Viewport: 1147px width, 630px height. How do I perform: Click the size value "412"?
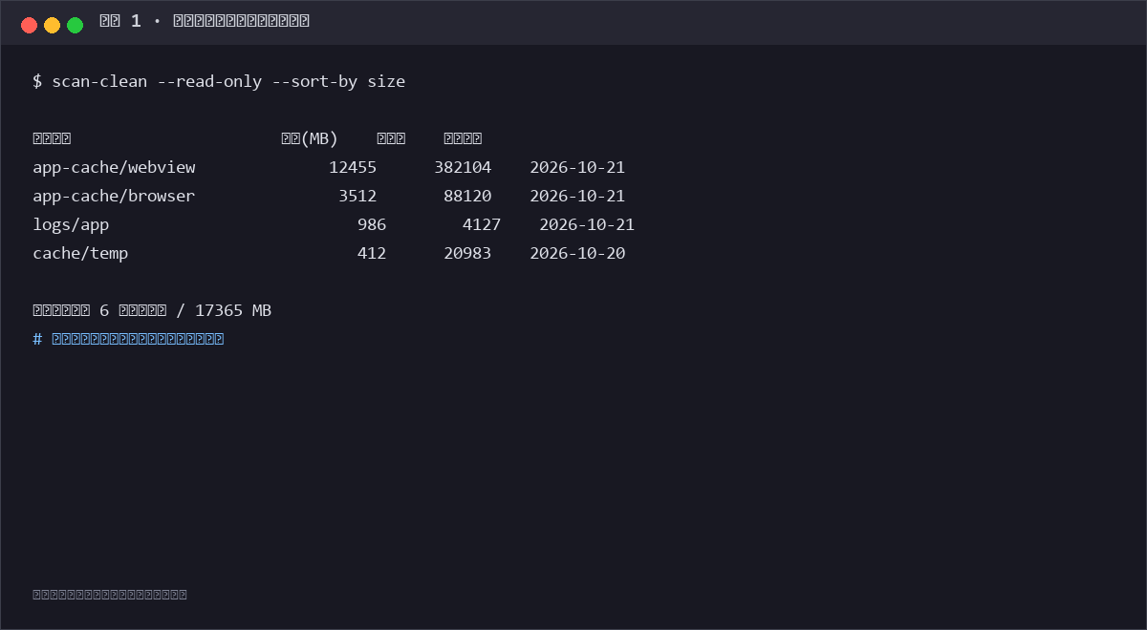[372, 253]
